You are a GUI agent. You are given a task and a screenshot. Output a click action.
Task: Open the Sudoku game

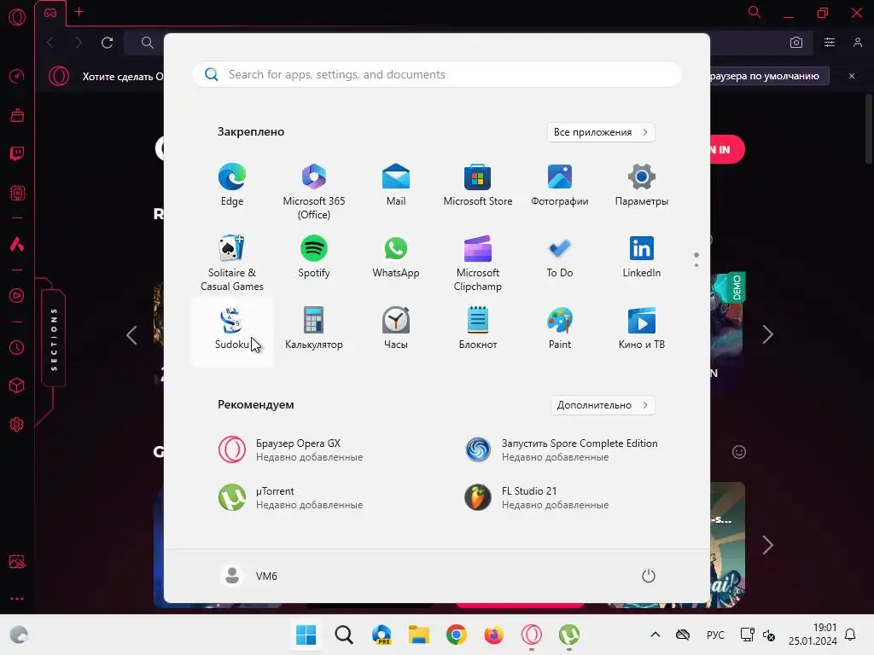coord(232,332)
